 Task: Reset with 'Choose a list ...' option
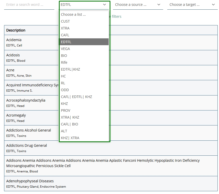(73, 14)
